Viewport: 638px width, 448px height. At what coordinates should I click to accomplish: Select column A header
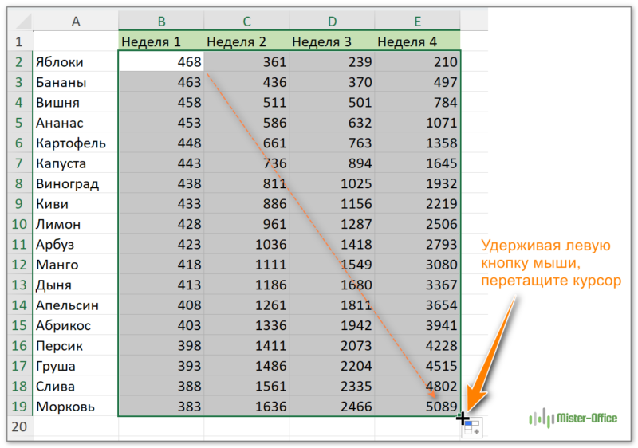pyautogui.click(x=76, y=22)
